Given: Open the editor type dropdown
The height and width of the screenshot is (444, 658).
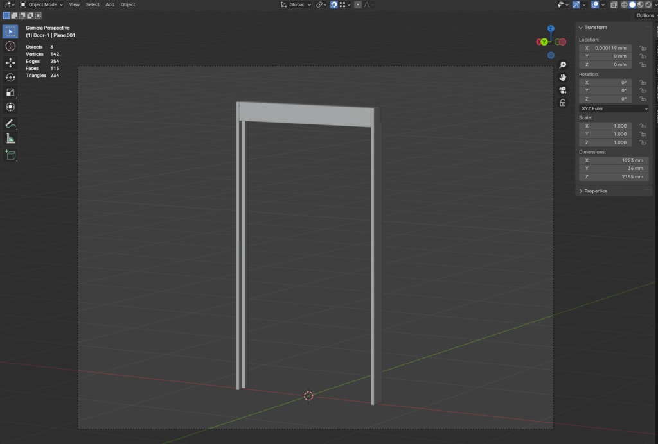Looking at the screenshot, I should [9, 4].
